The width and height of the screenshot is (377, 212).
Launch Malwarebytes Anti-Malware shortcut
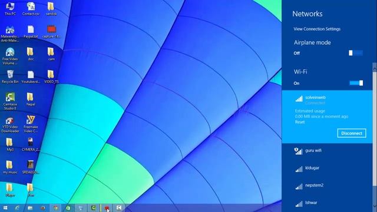click(10, 34)
